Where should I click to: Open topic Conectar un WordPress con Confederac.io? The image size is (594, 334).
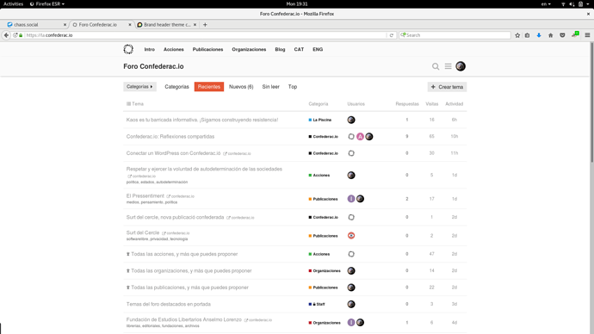(173, 153)
